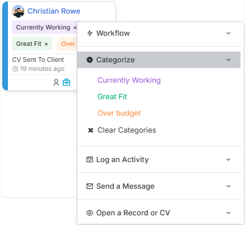Collapse the Categorize section chevron
Viewport: 245px width, 225px height.
tap(229, 60)
